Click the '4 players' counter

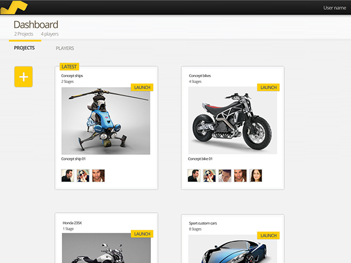50,34
